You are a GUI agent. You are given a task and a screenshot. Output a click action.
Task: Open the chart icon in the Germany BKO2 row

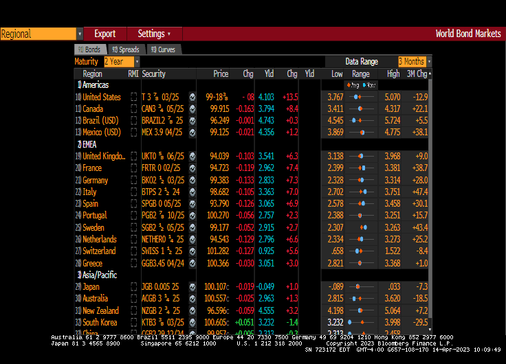tap(192, 180)
